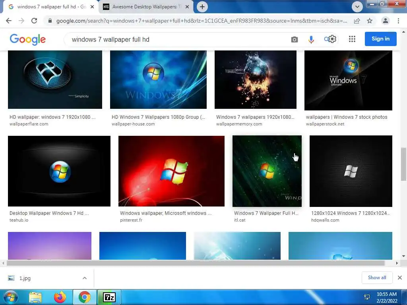Click the horizontal scrollbar thumb
This screenshot has width=407, height=305.
pyautogui.click(x=195, y=263)
